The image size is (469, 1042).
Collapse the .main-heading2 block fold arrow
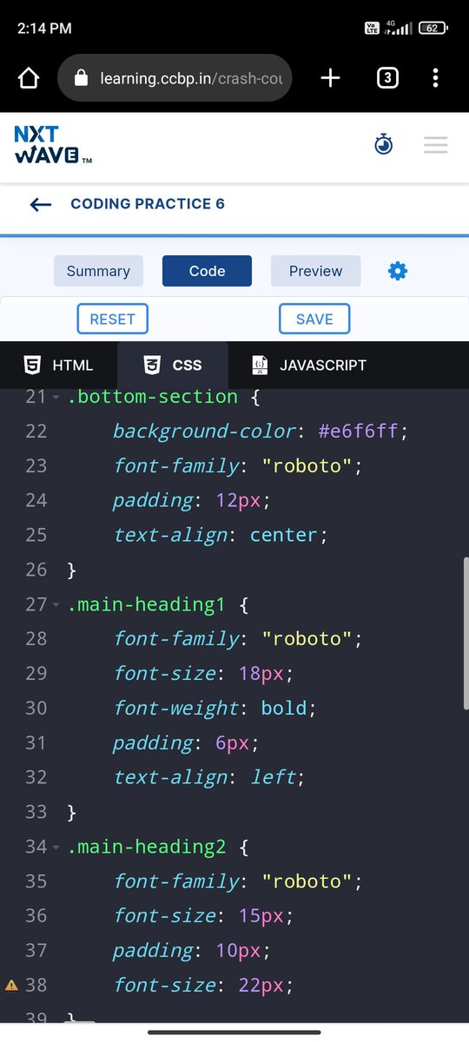pos(56,847)
